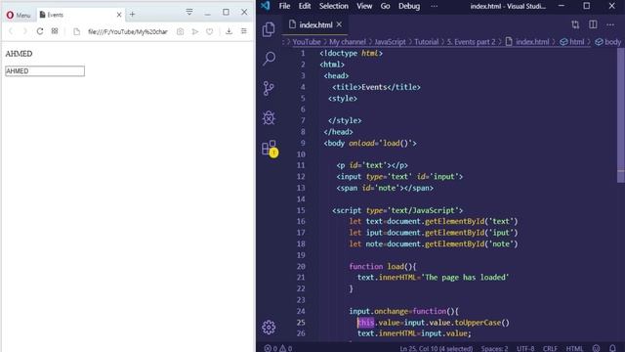This screenshot has height=352, width=625.
Task: Click line number 9 in the gutter
Action: [x=303, y=143]
